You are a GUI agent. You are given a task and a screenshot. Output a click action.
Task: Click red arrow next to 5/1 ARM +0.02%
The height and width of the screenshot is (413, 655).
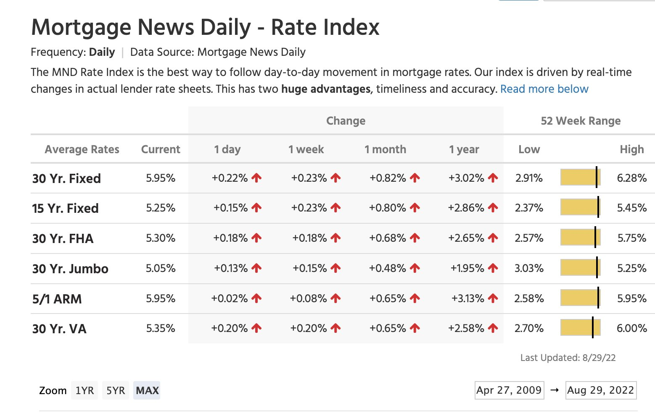coord(256,298)
